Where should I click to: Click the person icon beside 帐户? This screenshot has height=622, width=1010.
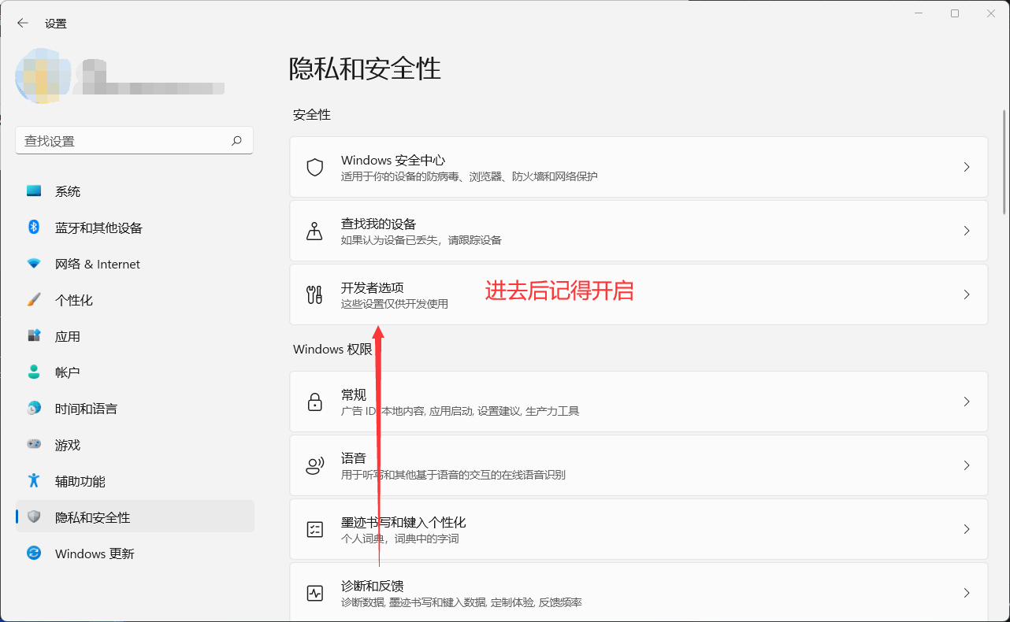coord(34,372)
